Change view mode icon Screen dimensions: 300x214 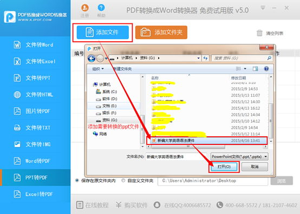pyautogui.click(x=238, y=68)
